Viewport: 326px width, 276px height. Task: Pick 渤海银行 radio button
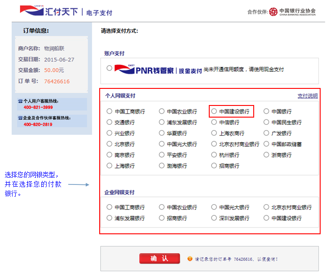(162, 166)
